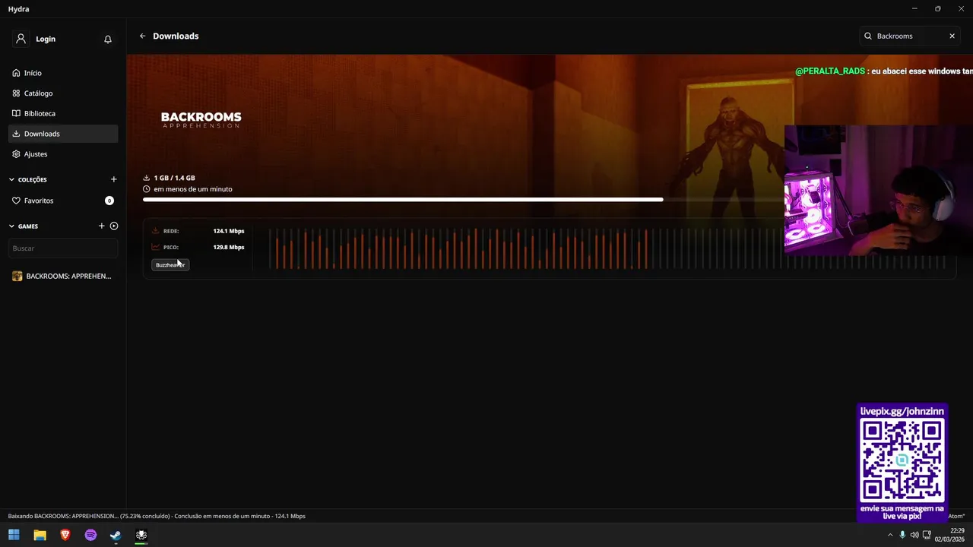
Task: Click the status bar download progress text
Action: coord(157,516)
